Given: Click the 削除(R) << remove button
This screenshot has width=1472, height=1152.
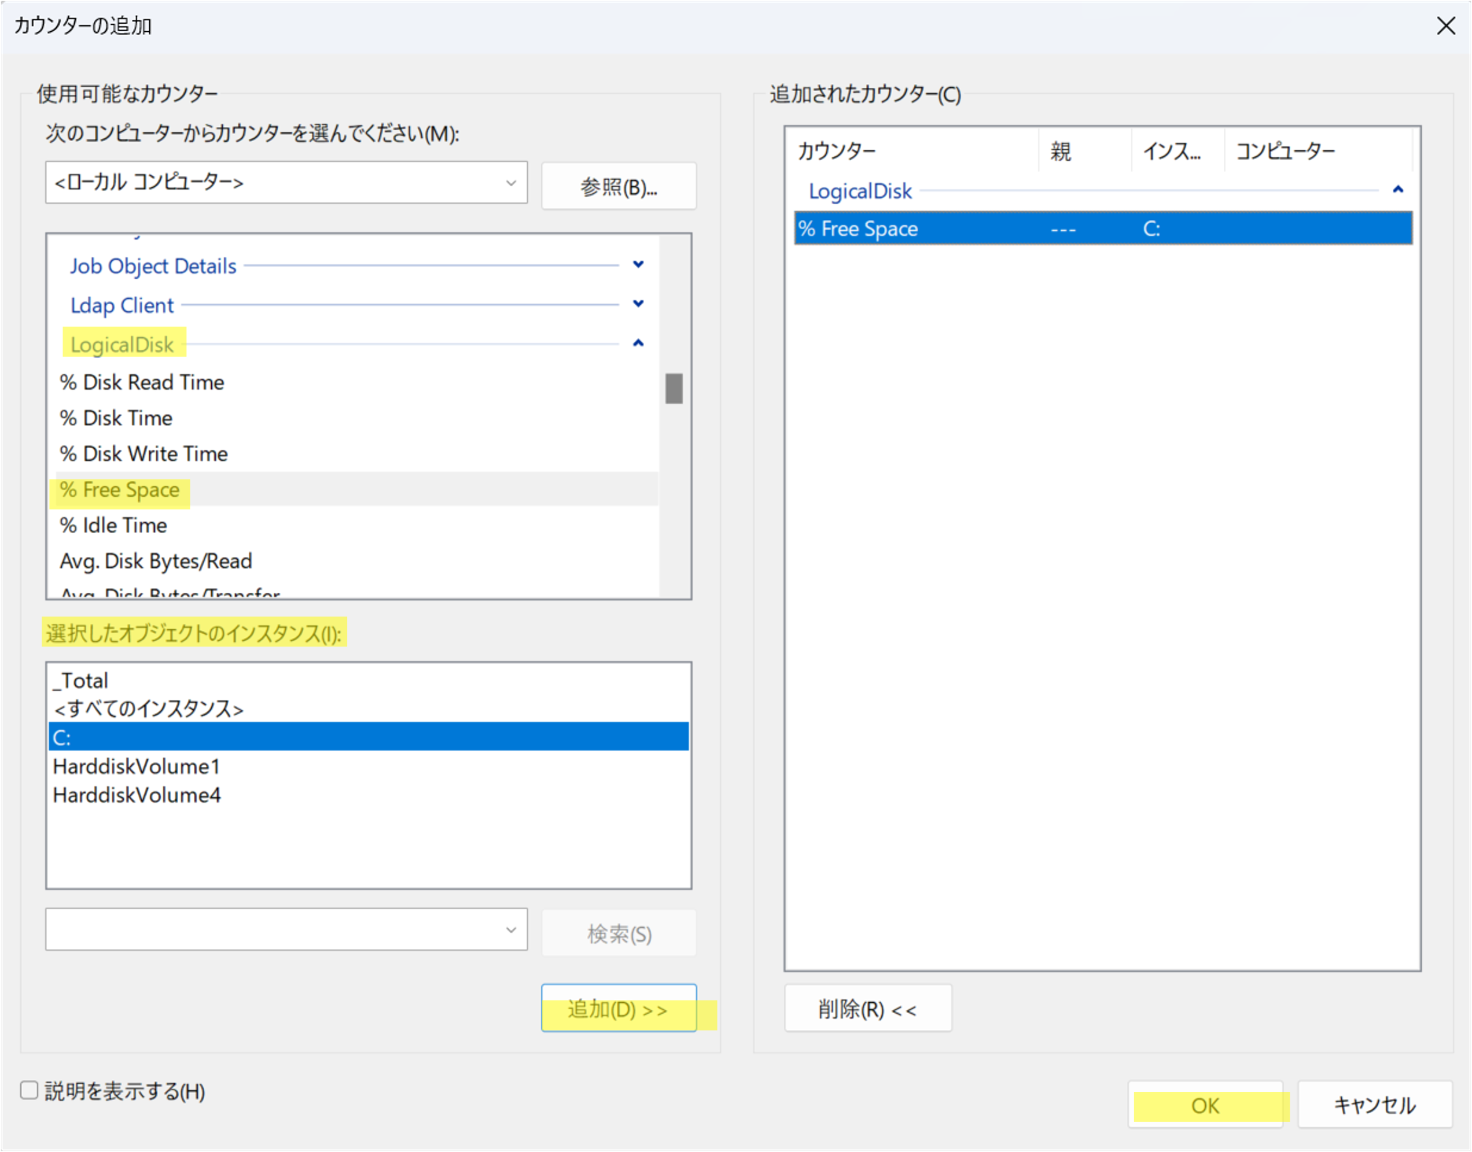Looking at the screenshot, I should click(x=867, y=1009).
